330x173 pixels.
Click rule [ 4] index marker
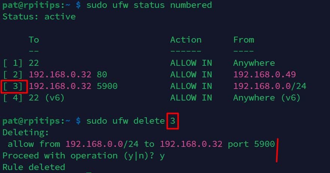[x=13, y=98]
